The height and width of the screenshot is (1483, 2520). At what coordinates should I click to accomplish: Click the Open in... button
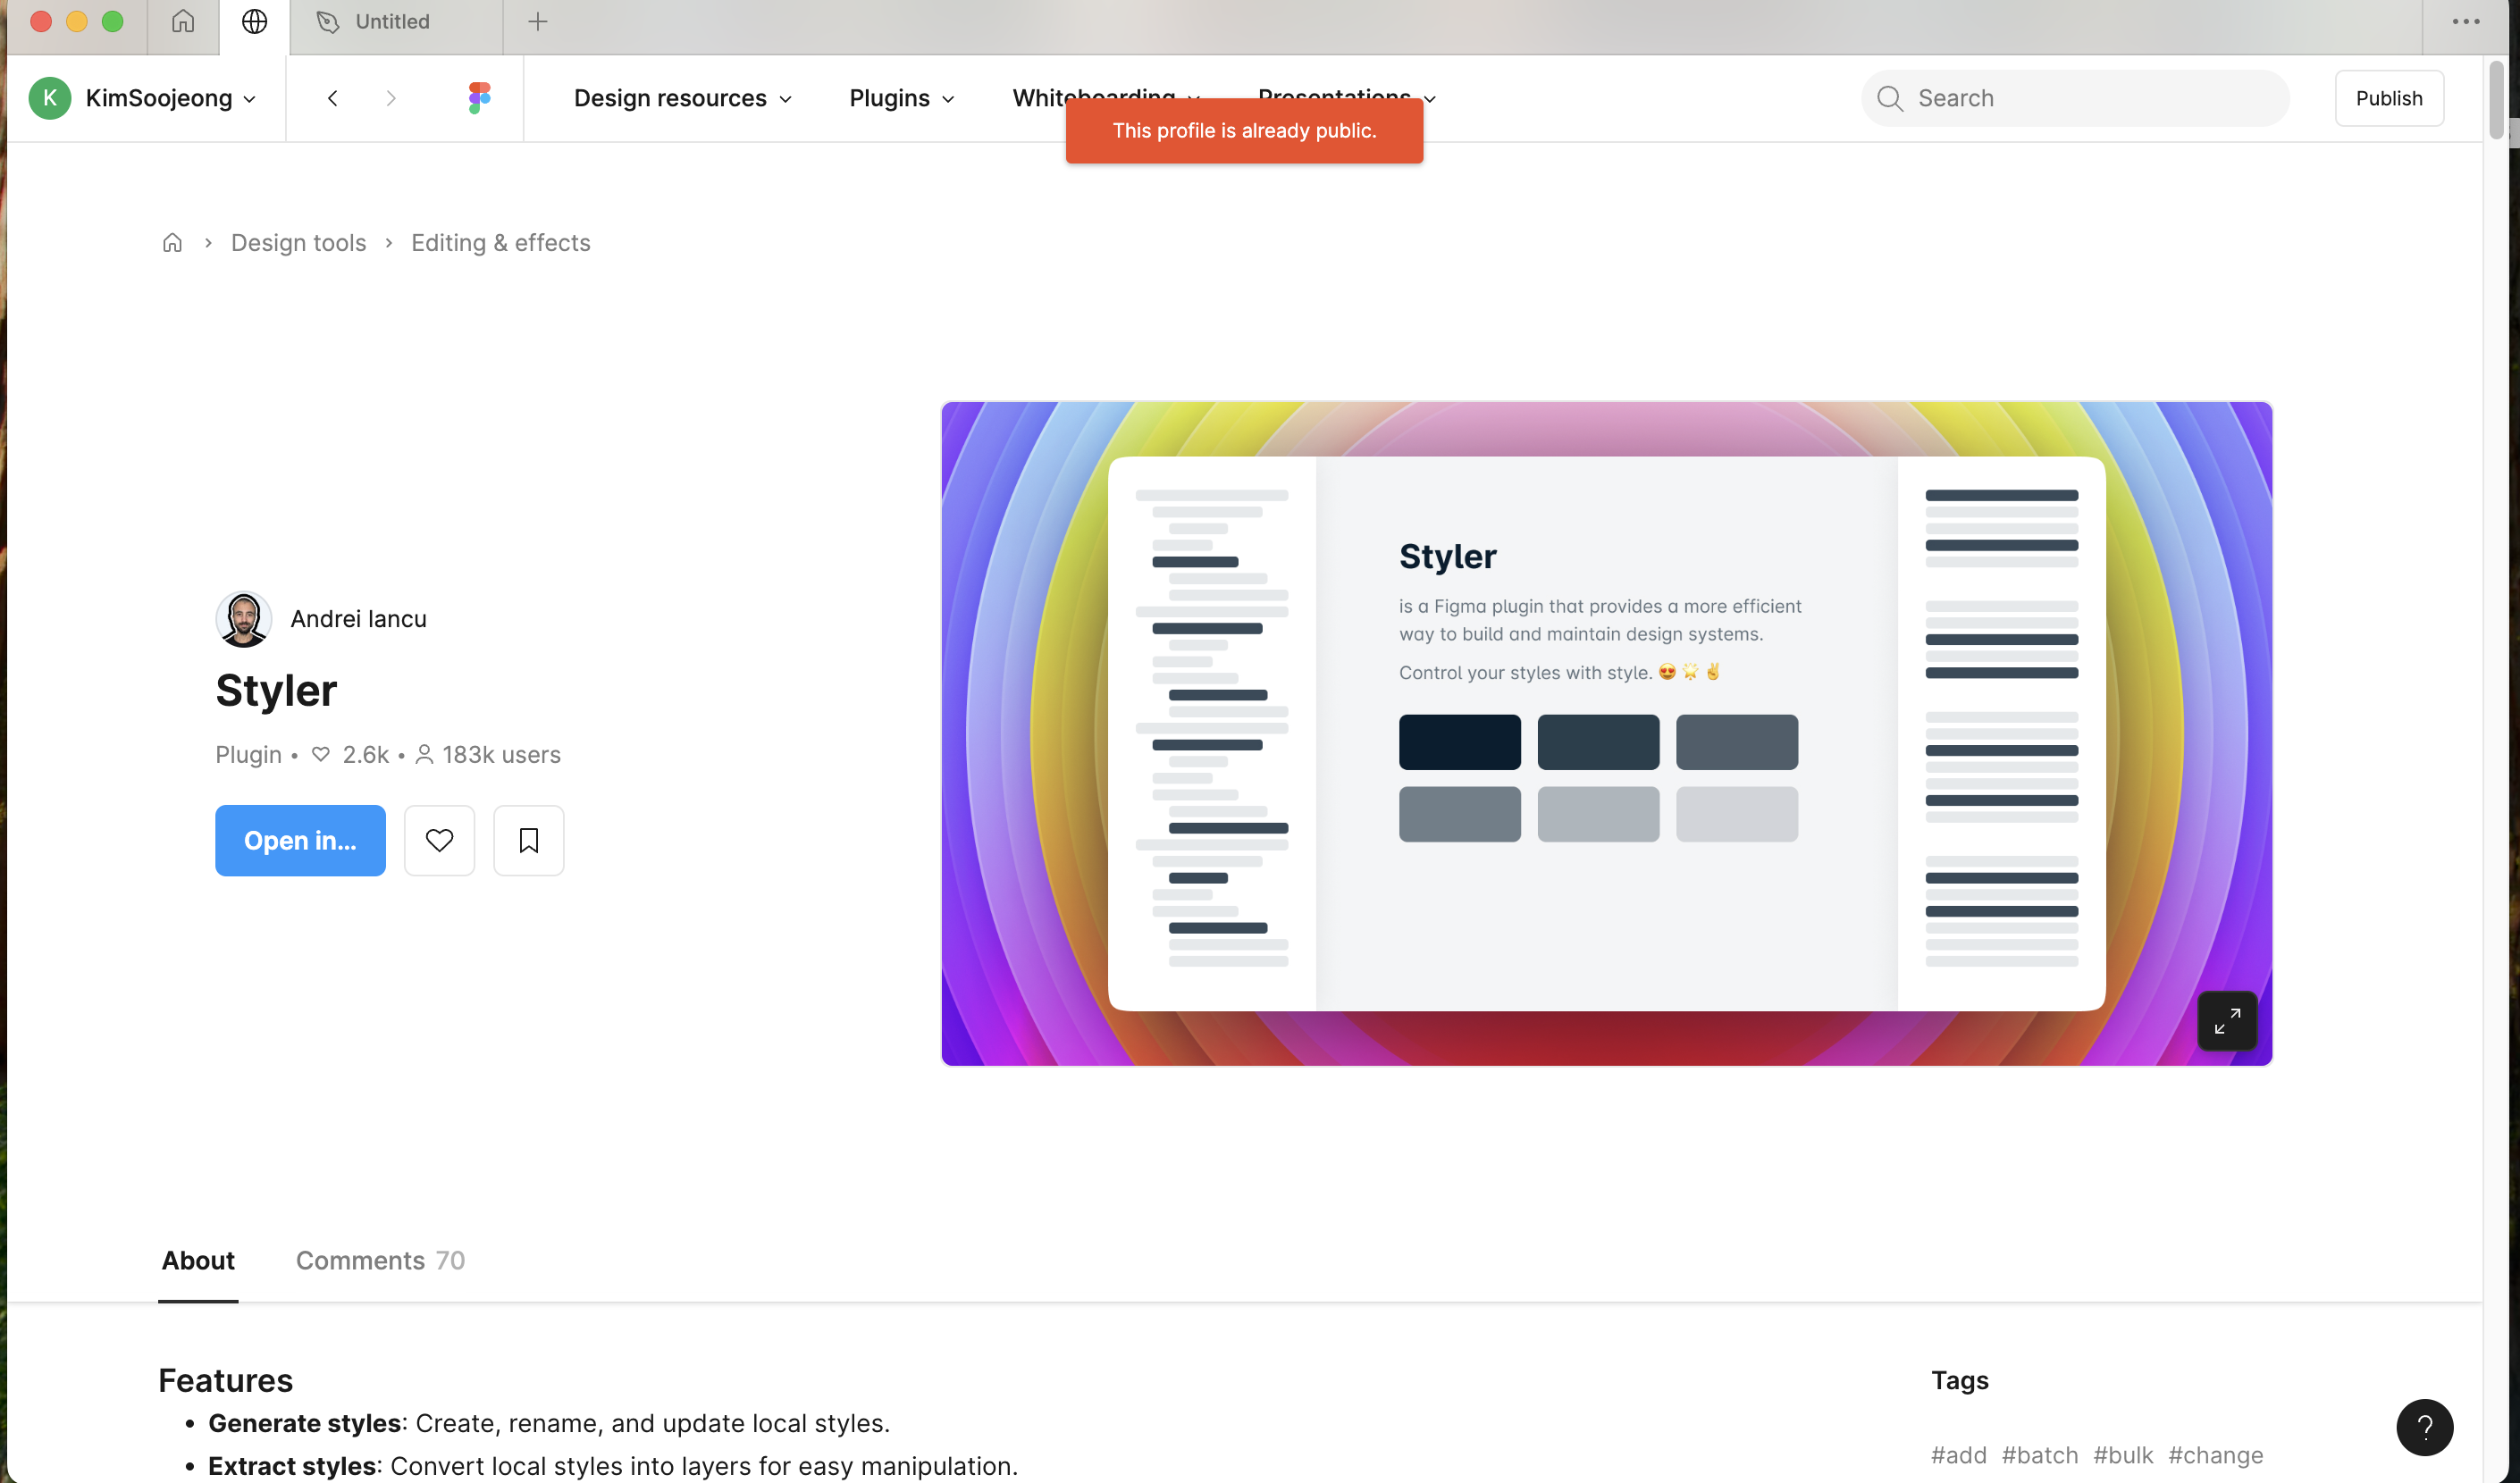300,840
